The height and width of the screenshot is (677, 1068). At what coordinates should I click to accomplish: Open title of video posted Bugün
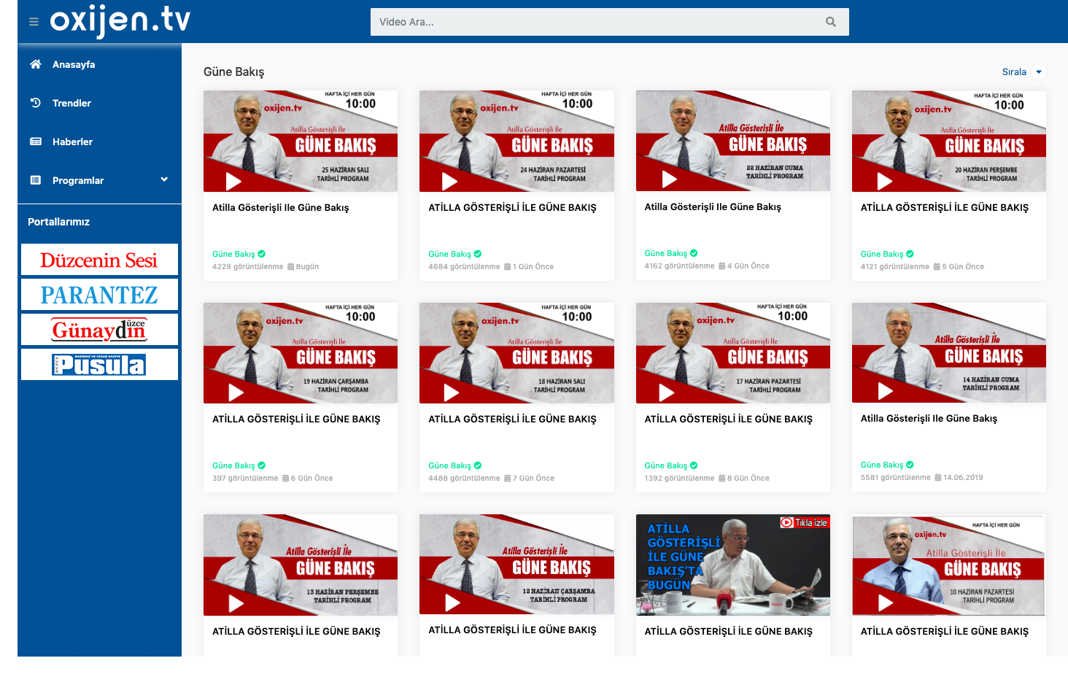(x=281, y=208)
